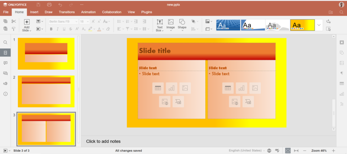The image size is (347, 154).
Task: Click the notes field Click to add notes
Action: pos(103,141)
